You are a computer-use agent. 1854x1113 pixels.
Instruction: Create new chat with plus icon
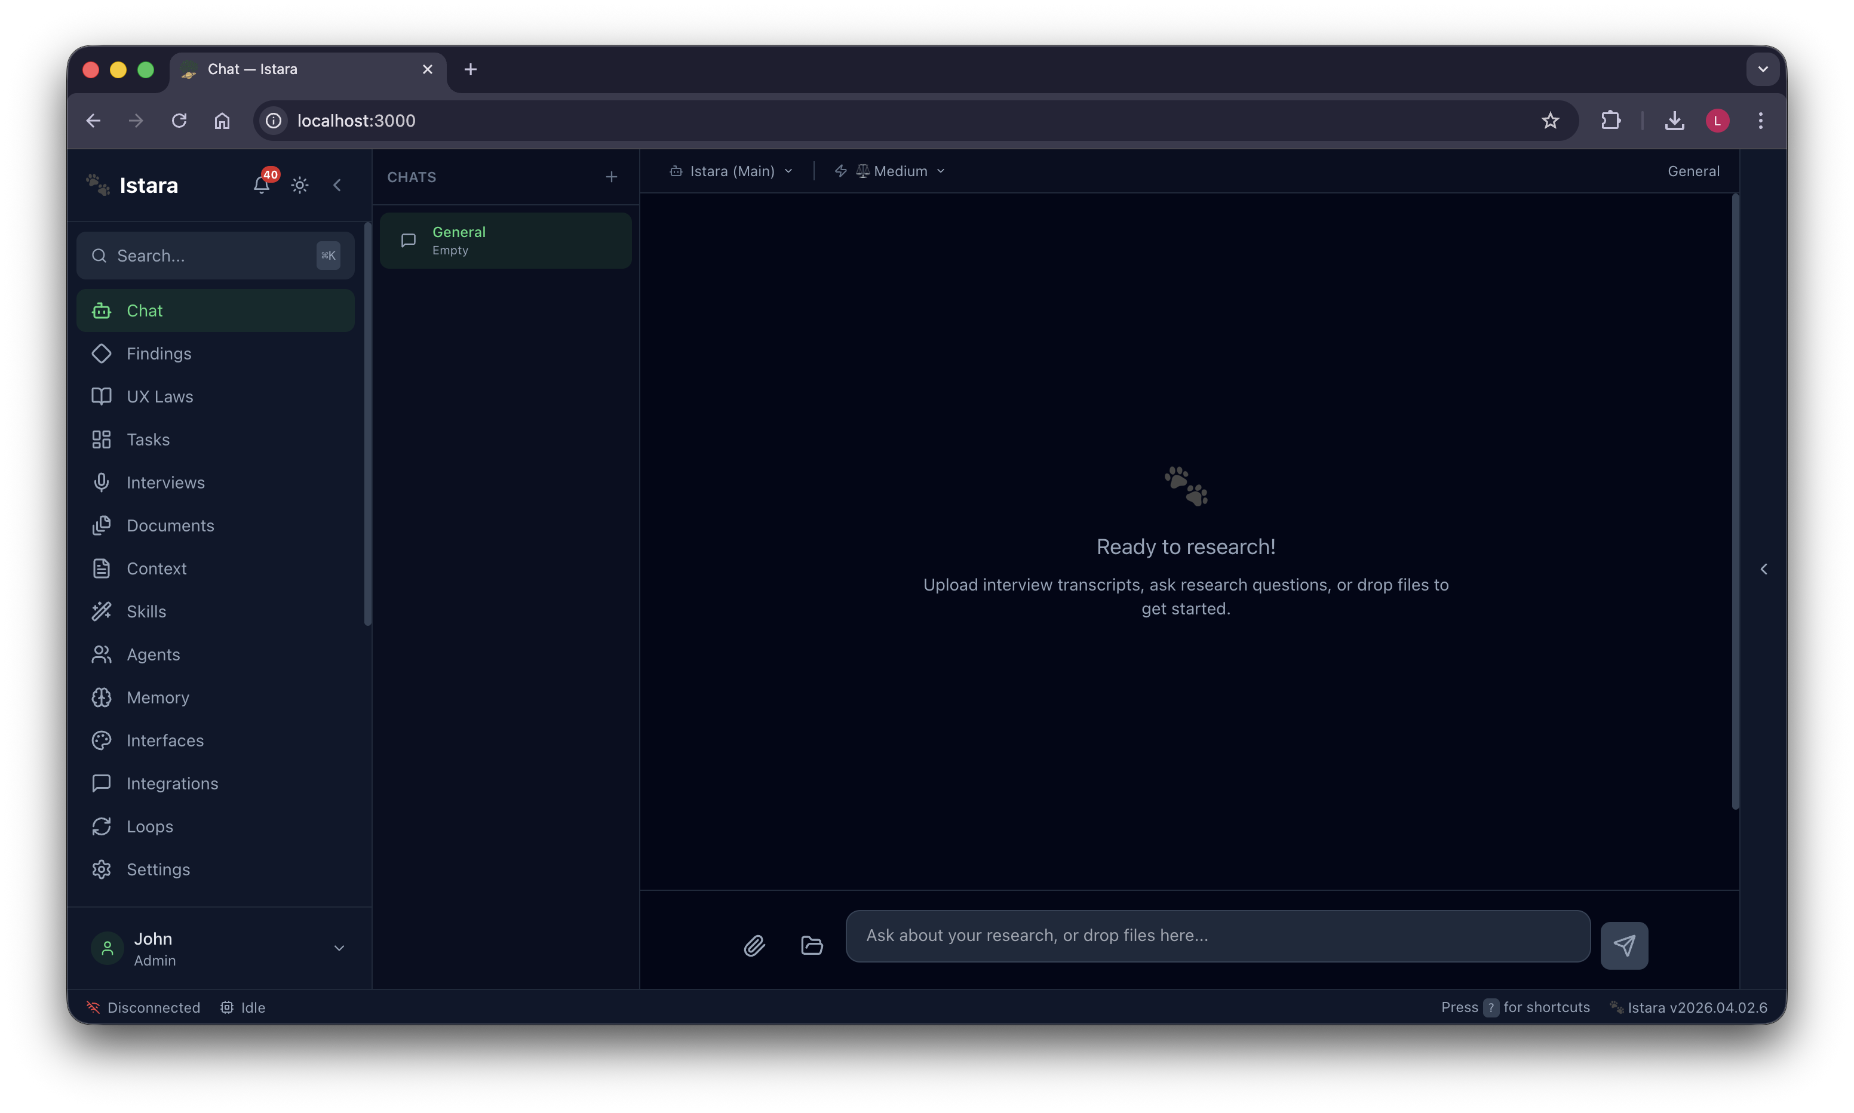[x=611, y=177]
